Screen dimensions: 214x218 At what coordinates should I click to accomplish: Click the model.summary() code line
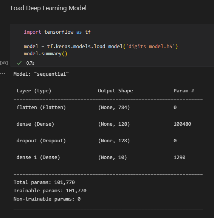pyautogui.click(x=45, y=54)
